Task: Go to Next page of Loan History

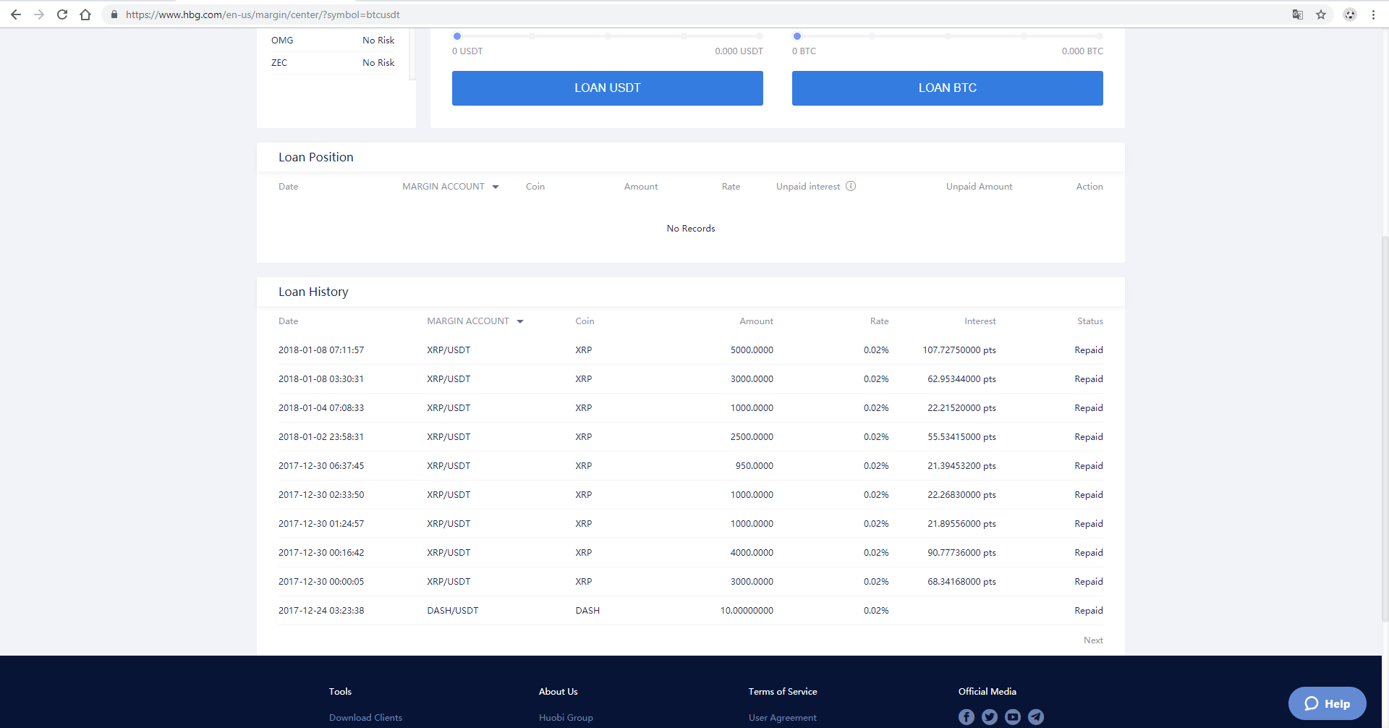Action: point(1093,640)
